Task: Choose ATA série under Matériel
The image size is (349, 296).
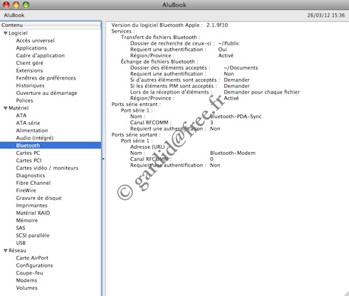Action: click(x=28, y=123)
